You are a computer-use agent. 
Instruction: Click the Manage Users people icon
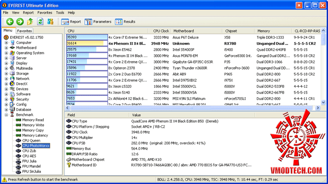tap(50, 21)
